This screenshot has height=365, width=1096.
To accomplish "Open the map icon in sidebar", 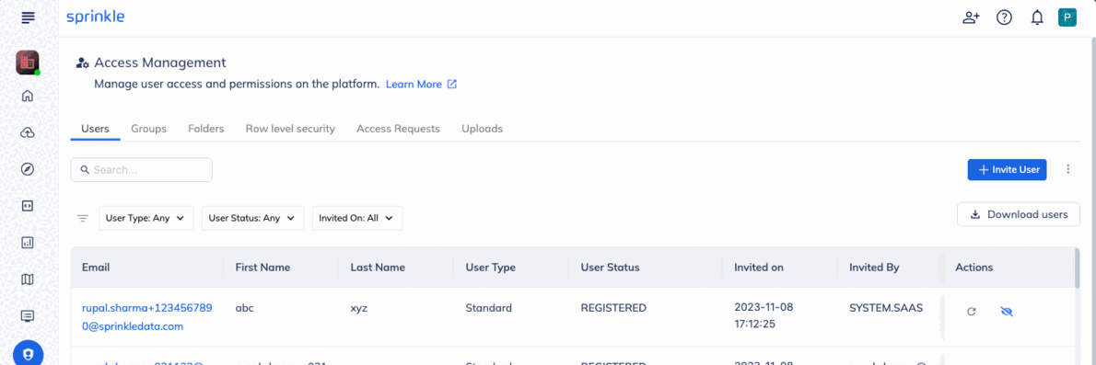I will click(28, 279).
